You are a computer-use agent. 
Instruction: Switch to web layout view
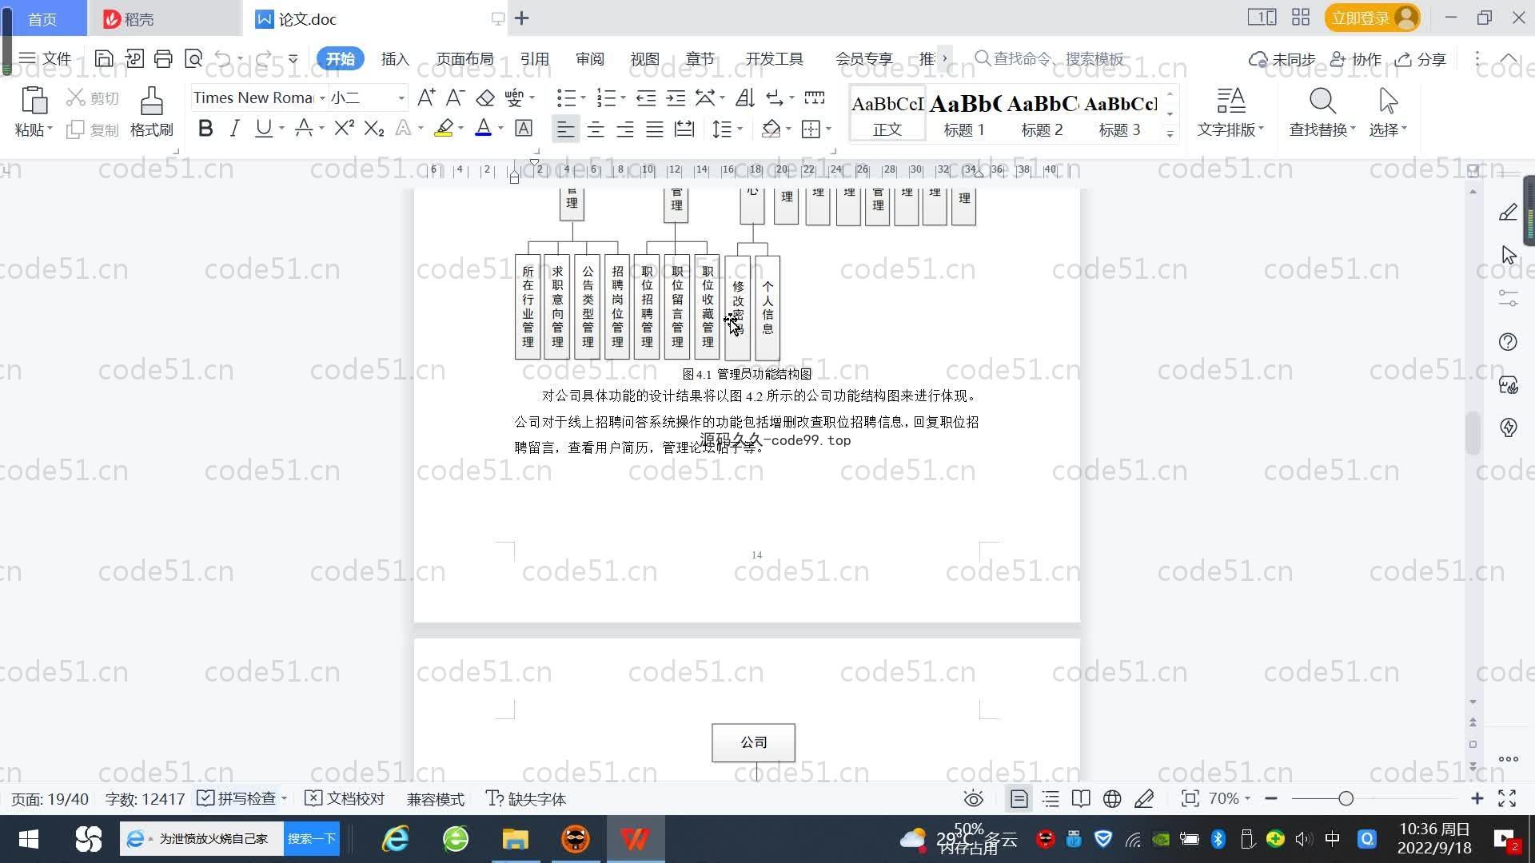tap(1112, 799)
